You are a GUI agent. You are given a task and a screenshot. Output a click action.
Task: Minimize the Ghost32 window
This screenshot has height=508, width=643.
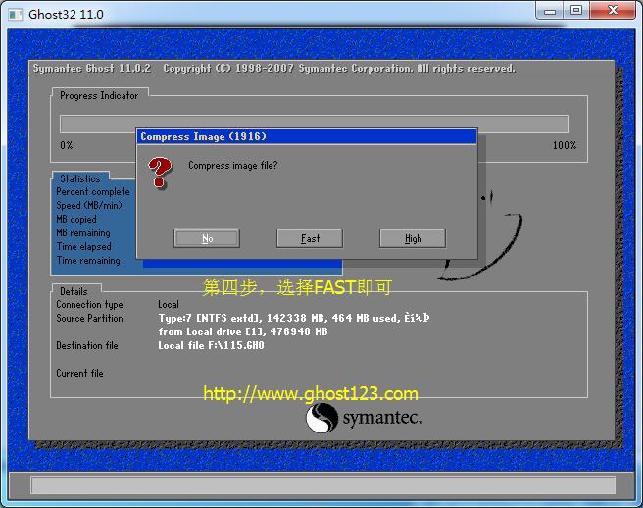(550, 11)
